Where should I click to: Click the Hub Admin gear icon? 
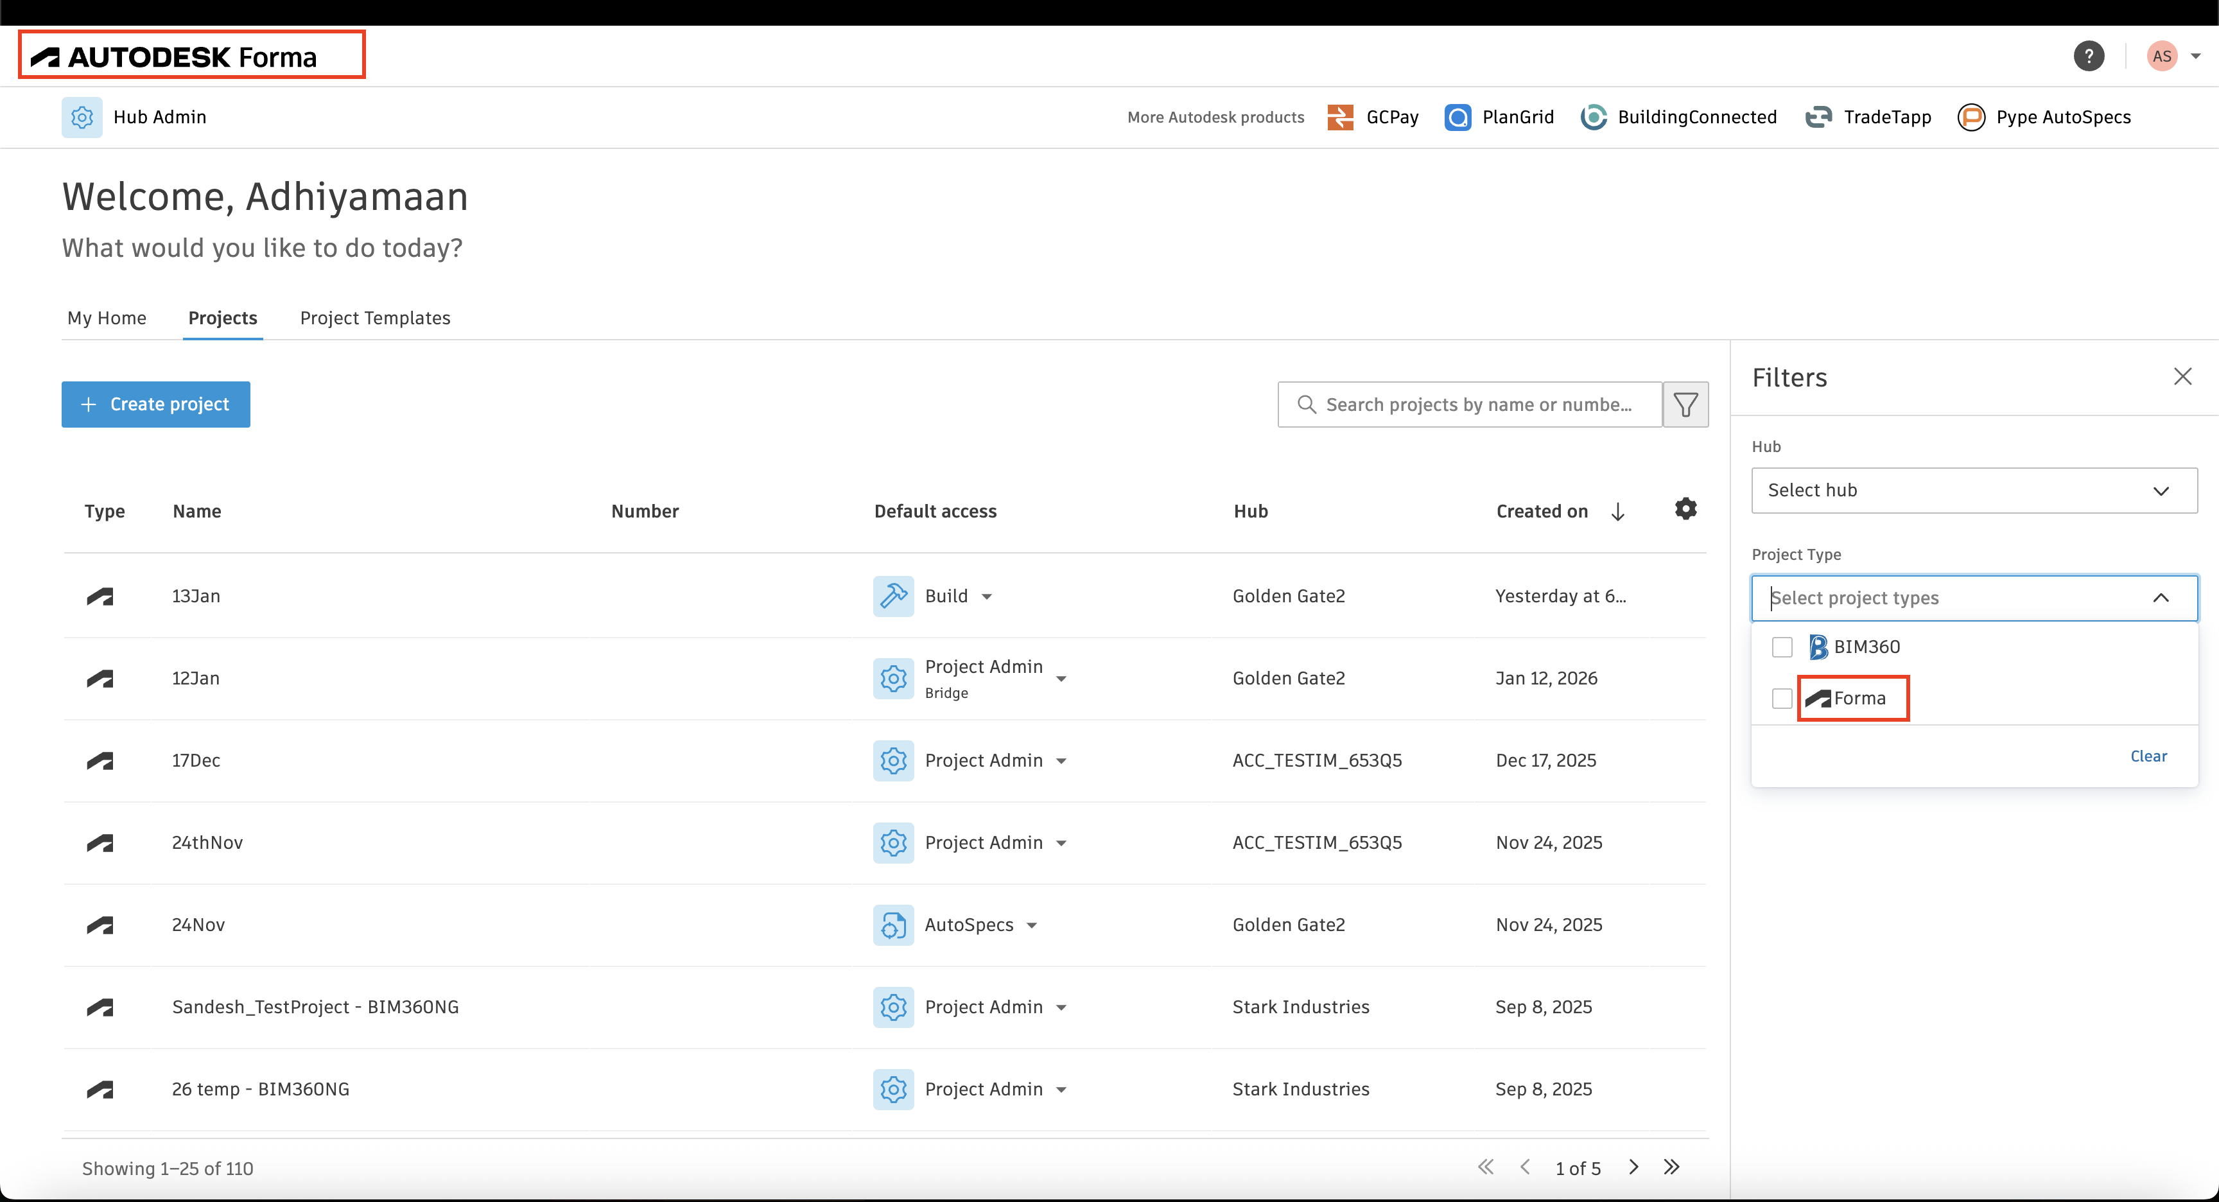[x=82, y=118]
